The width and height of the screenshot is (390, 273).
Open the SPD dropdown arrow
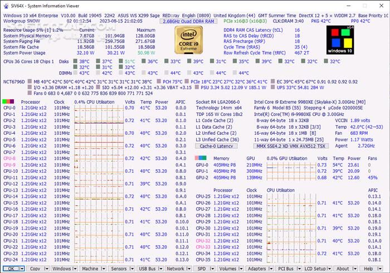pos(212,269)
